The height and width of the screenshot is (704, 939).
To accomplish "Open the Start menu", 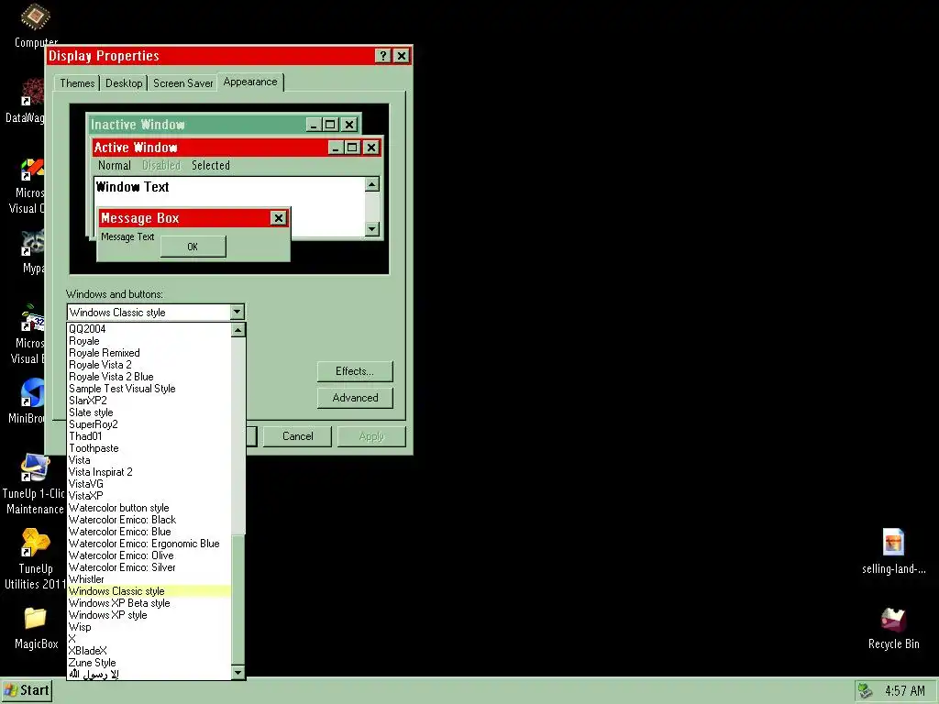I will click(27, 690).
